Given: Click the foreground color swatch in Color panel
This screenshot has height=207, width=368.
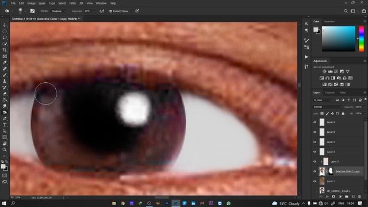Looking at the screenshot, I should [316, 29].
